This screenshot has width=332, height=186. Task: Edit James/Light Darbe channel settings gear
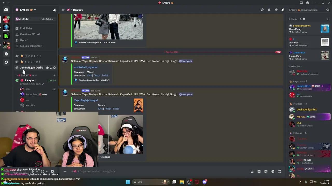tap(54, 68)
